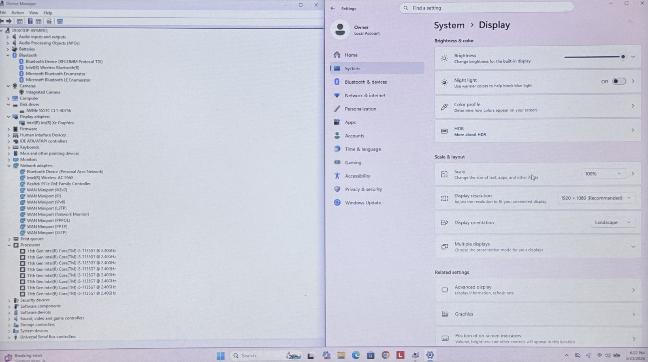Toggle the Night light switch
This screenshot has width=648, height=362.
coord(619,81)
